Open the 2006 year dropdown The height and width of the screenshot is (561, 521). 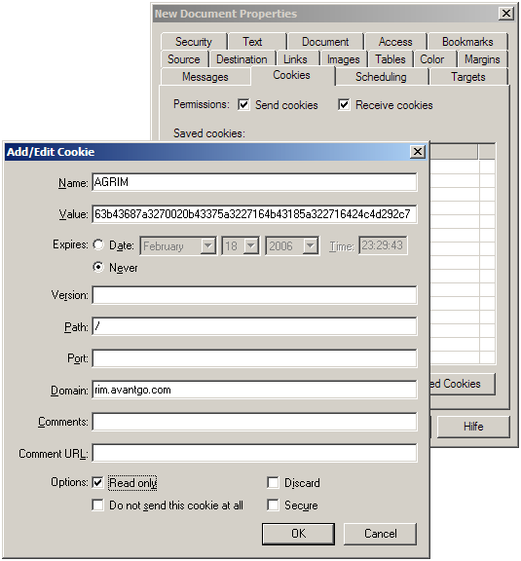pyautogui.click(x=311, y=245)
